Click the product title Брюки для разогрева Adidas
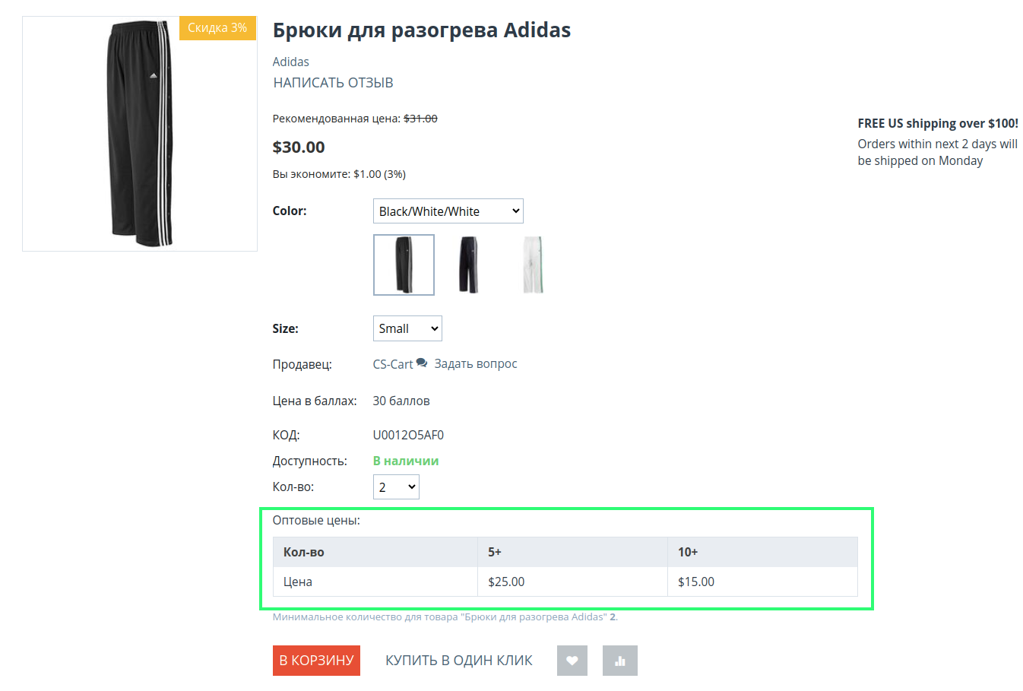This screenshot has height=691, width=1023. (421, 30)
